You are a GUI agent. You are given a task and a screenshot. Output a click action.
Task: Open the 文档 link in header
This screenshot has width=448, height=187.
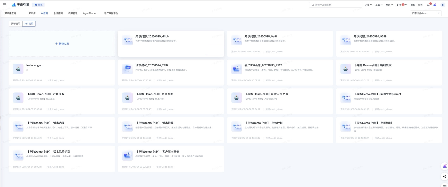coord(420,5)
